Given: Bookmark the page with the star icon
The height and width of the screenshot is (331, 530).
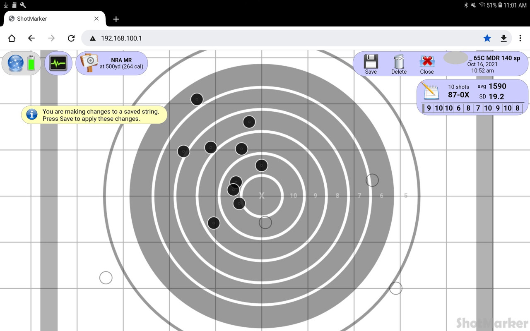Looking at the screenshot, I should coord(487,38).
